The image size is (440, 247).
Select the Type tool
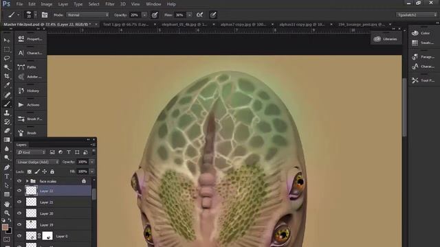point(7,176)
